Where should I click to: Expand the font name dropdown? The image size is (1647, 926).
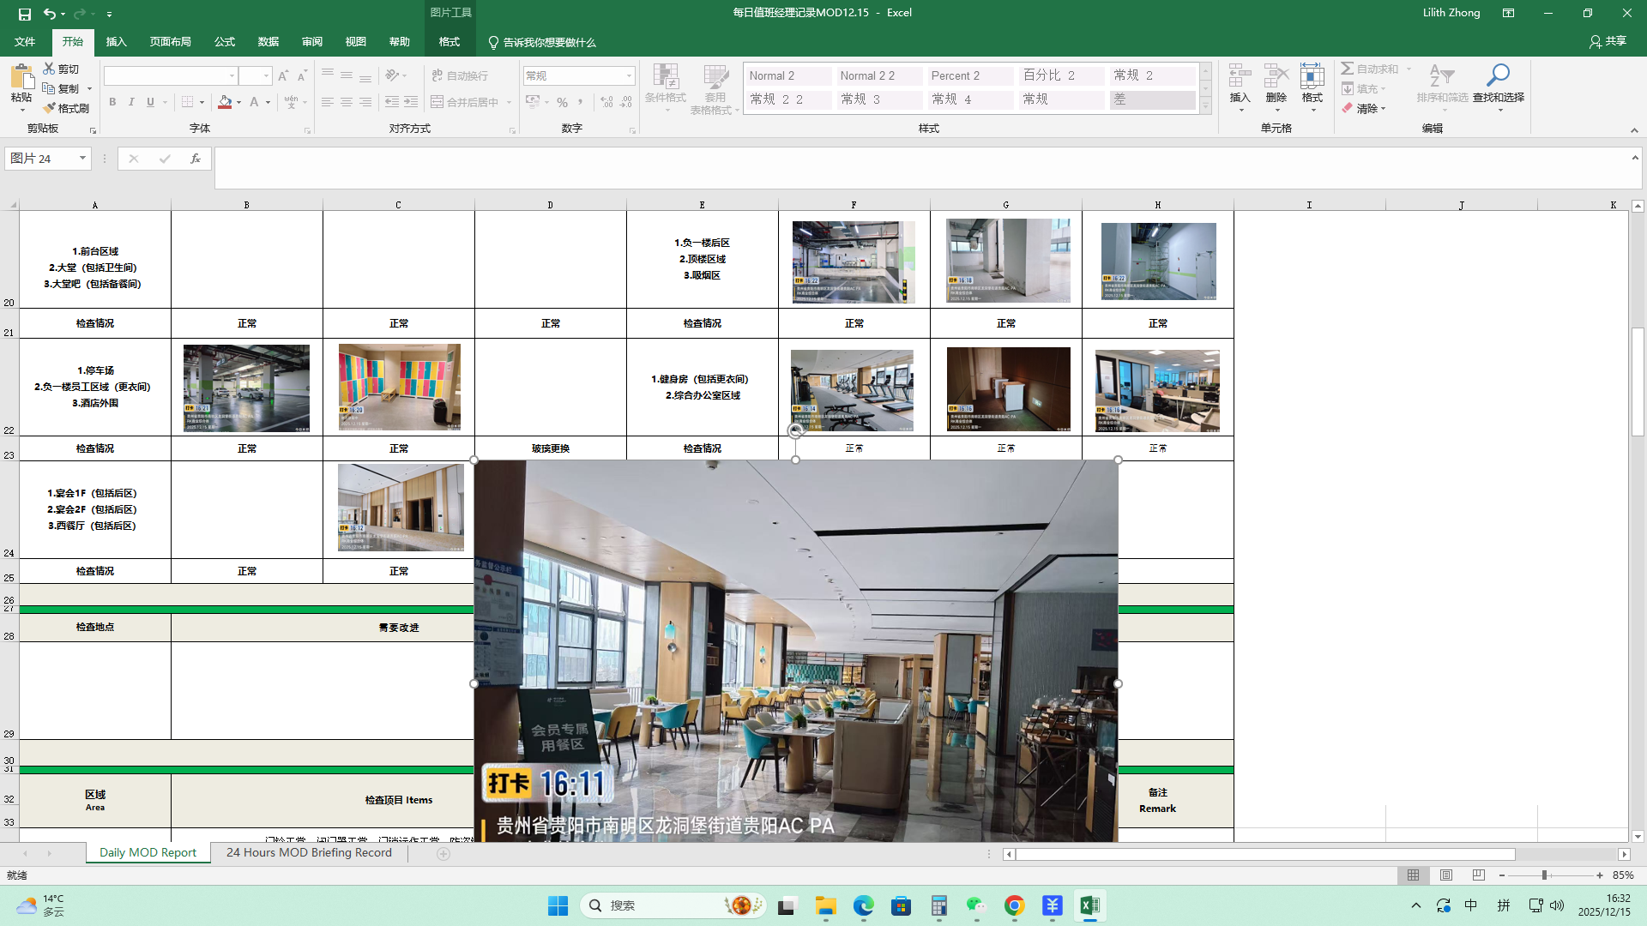(x=232, y=75)
